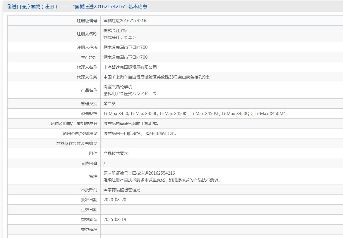Click the 批准日期 label

(89, 200)
